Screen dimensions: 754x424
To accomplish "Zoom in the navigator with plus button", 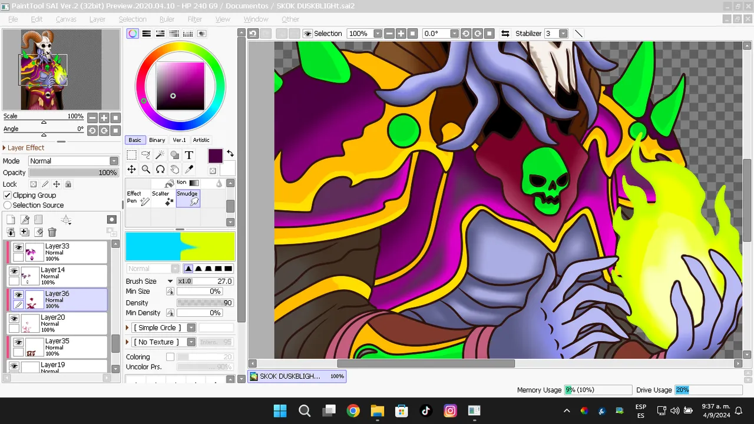I will (x=104, y=118).
